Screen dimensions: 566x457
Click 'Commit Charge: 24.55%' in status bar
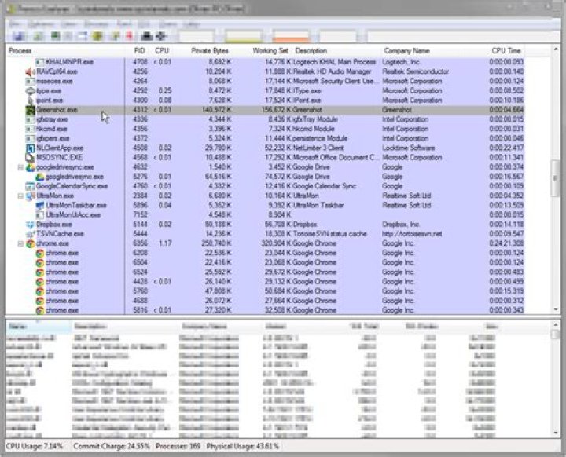[112, 446]
